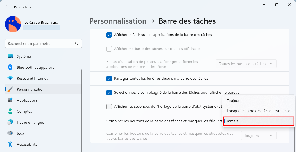Click the Accessibilité figure icon

(x=10, y=144)
